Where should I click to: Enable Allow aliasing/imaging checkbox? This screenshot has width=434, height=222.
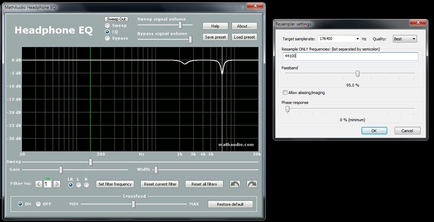(x=285, y=93)
